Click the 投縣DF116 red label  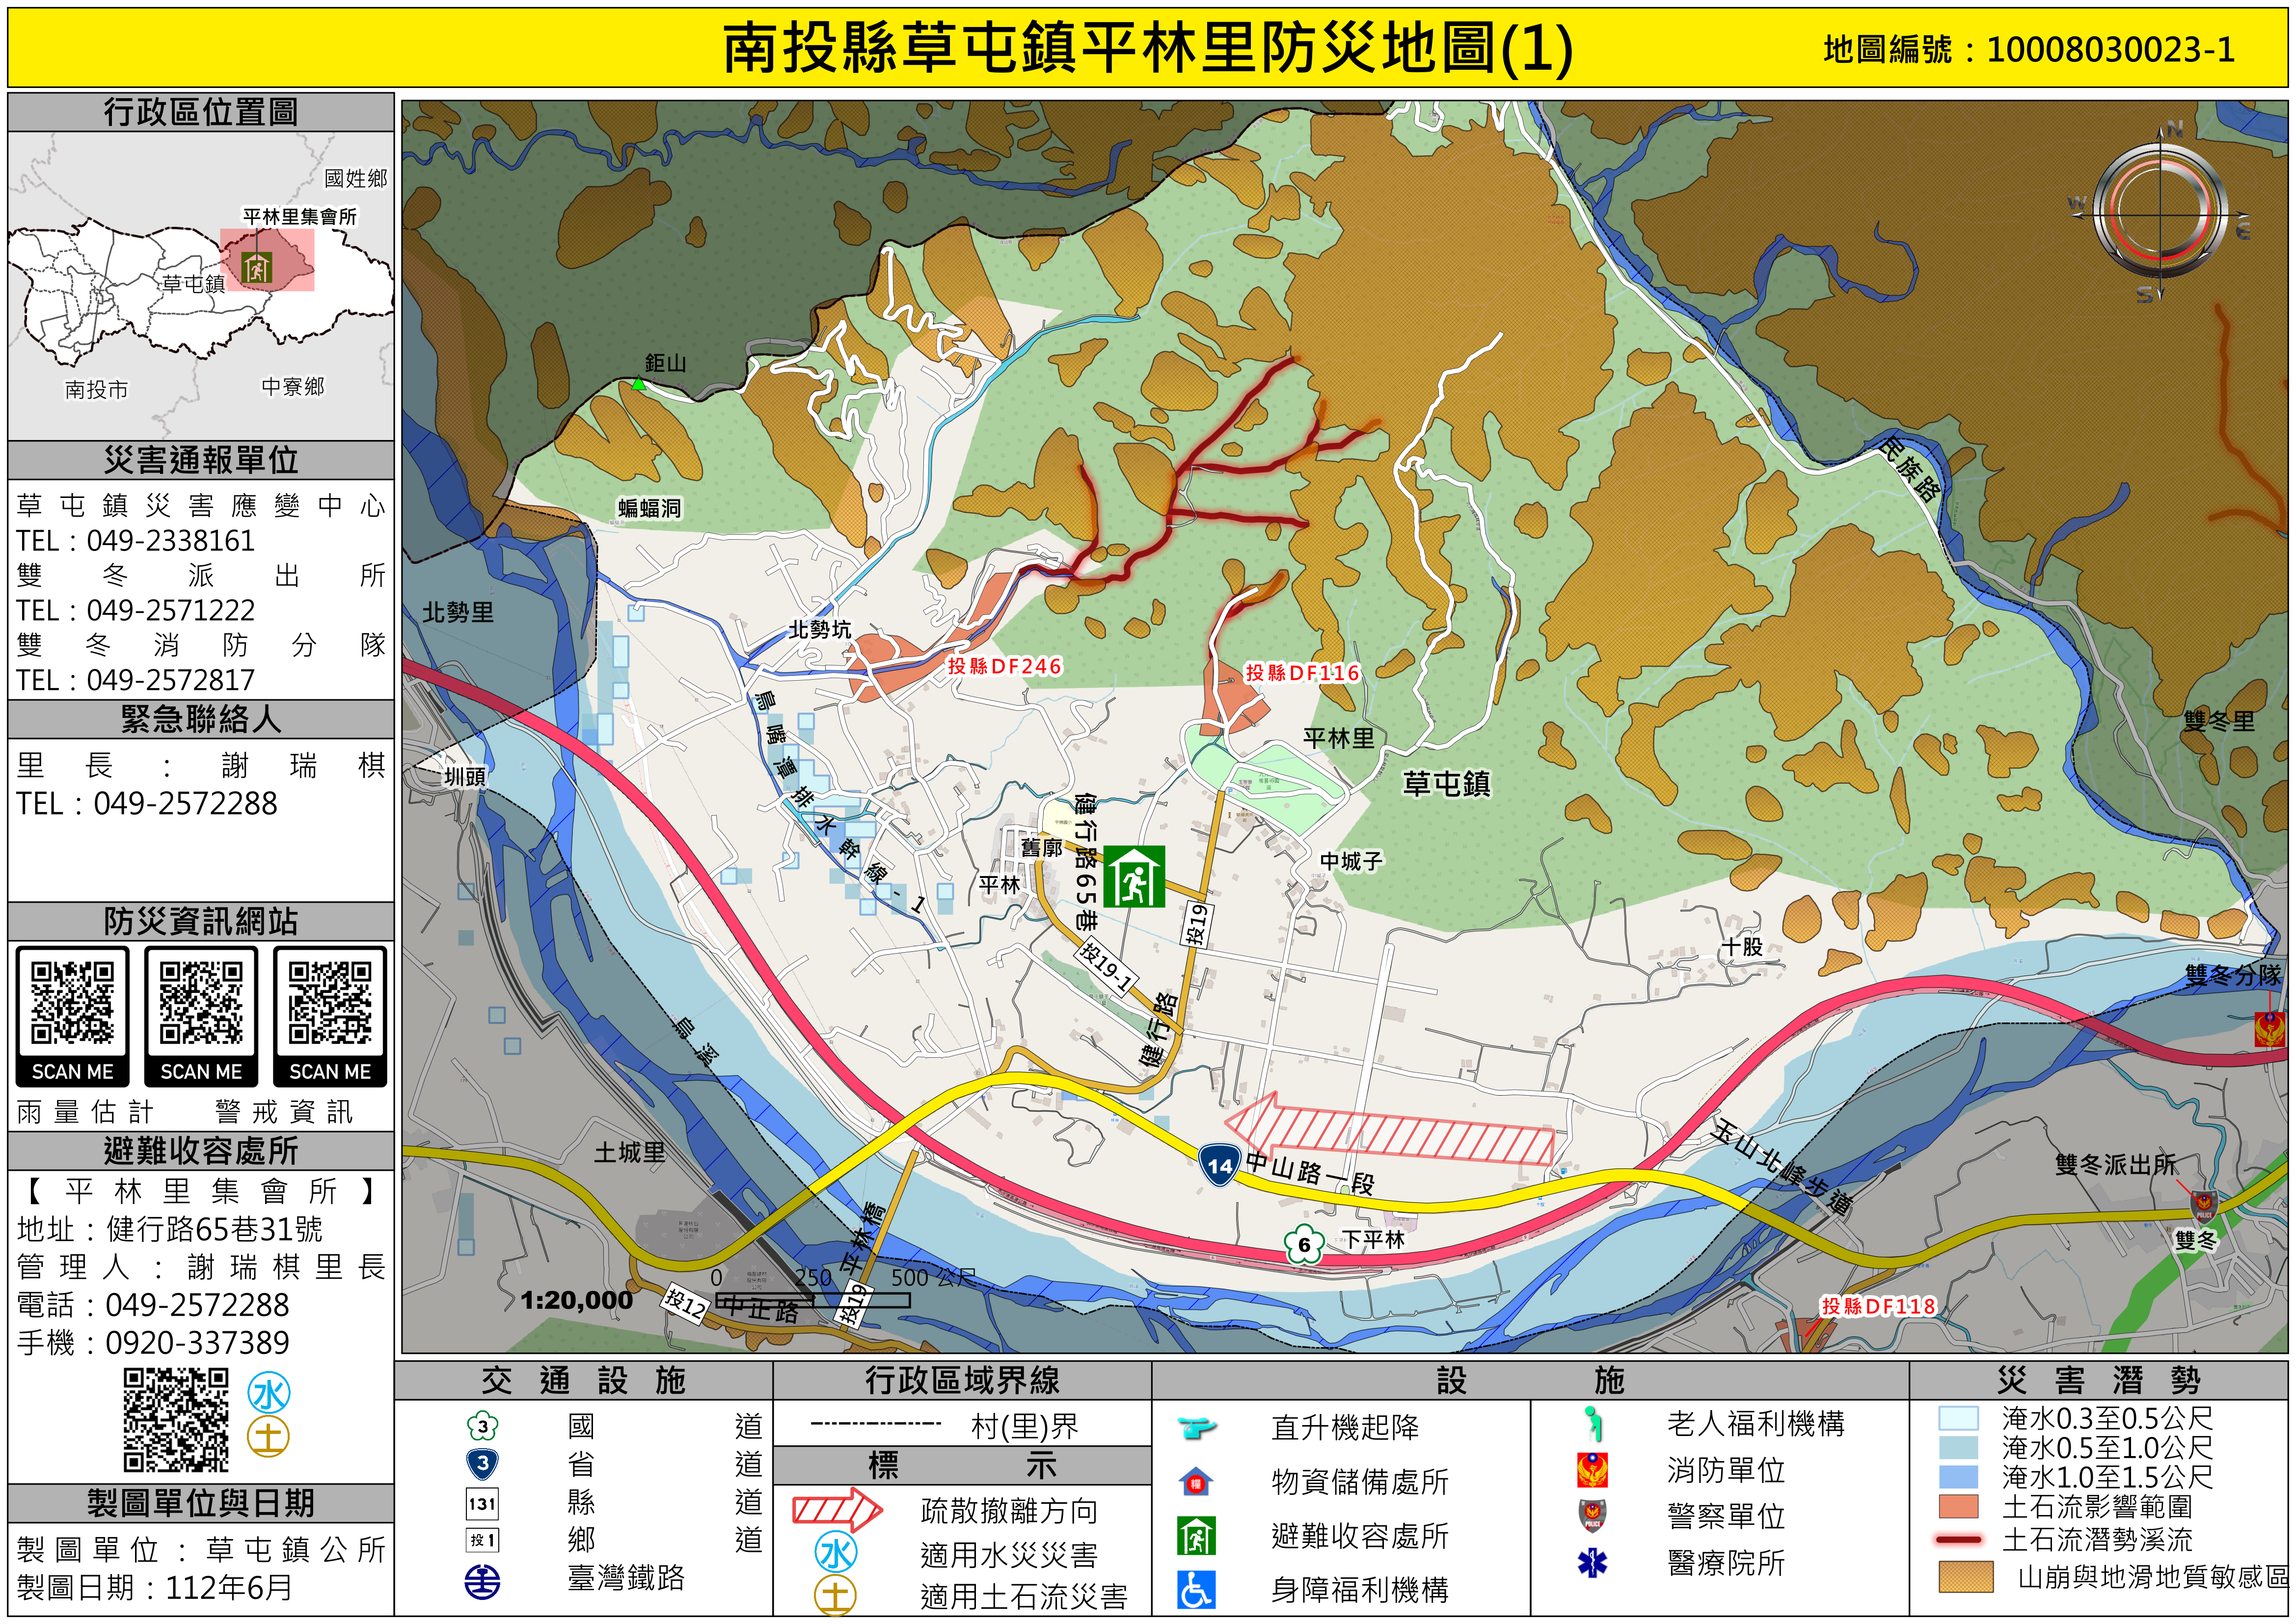pyautogui.click(x=1302, y=672)
